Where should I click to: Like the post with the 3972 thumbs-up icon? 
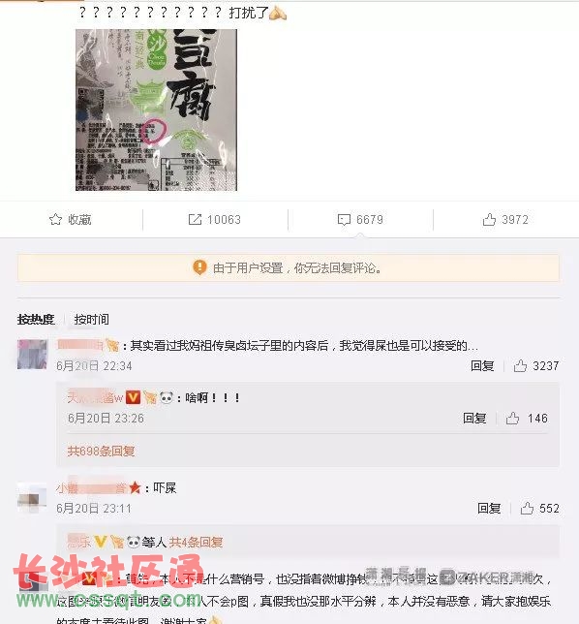pyautogui.click(x=489, y=219)
